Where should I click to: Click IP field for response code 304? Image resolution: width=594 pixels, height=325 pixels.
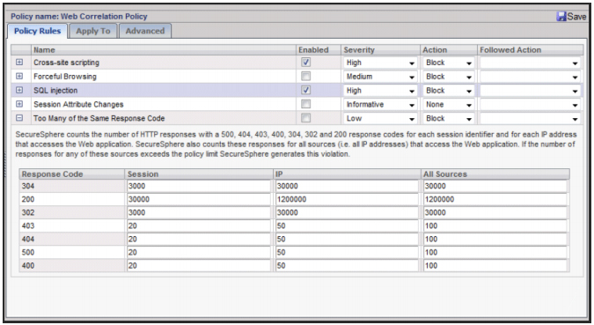click(347, 186)
